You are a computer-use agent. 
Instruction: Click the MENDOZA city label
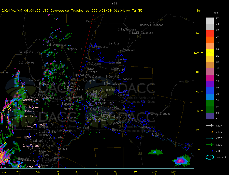pyautogui.click(x=68, y=83)
